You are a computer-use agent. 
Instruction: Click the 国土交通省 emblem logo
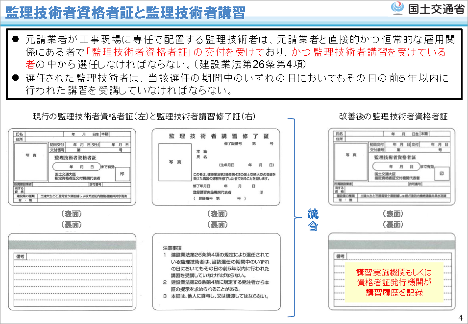click(x=397, y=8)
